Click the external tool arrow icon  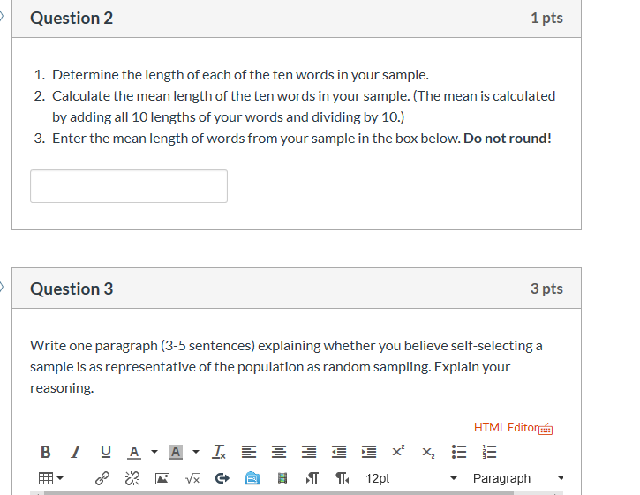(222, 478)
